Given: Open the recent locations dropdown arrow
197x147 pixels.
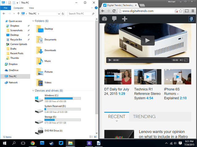Looking at the screenshot, I should [x=14, y=14].
